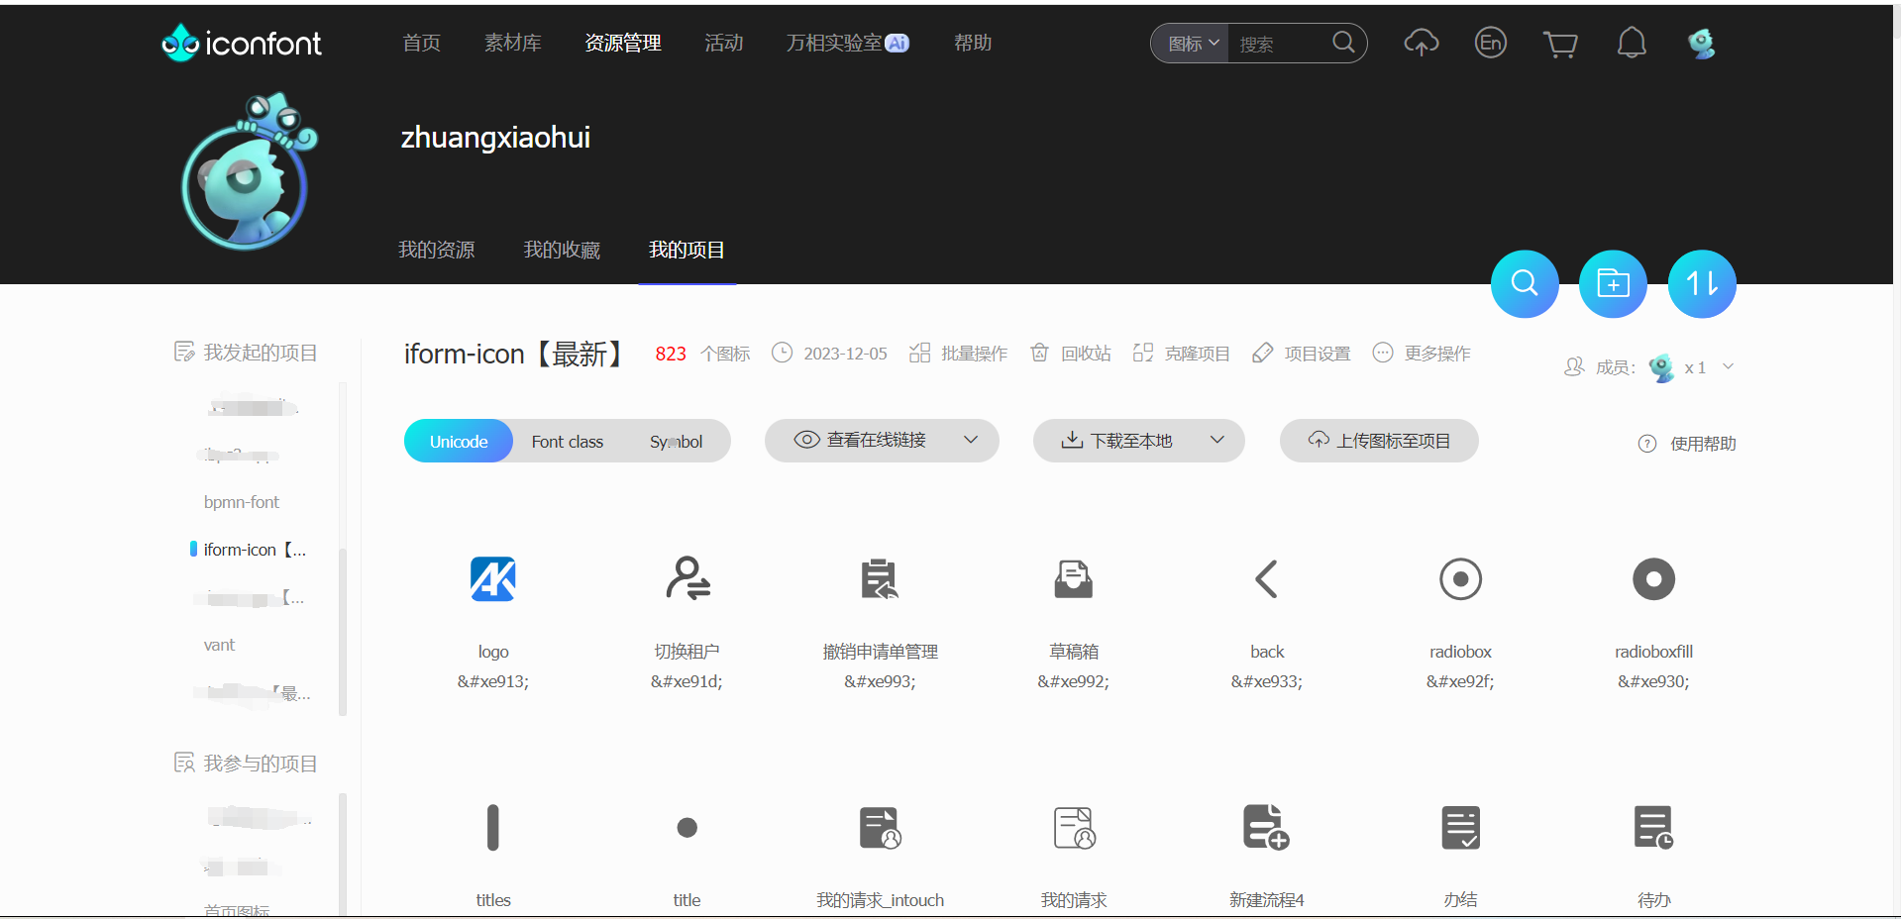Click 上传图标至项目 button
The image size is (1901, 919).
pyautogui.click(x=1379, y=441)
